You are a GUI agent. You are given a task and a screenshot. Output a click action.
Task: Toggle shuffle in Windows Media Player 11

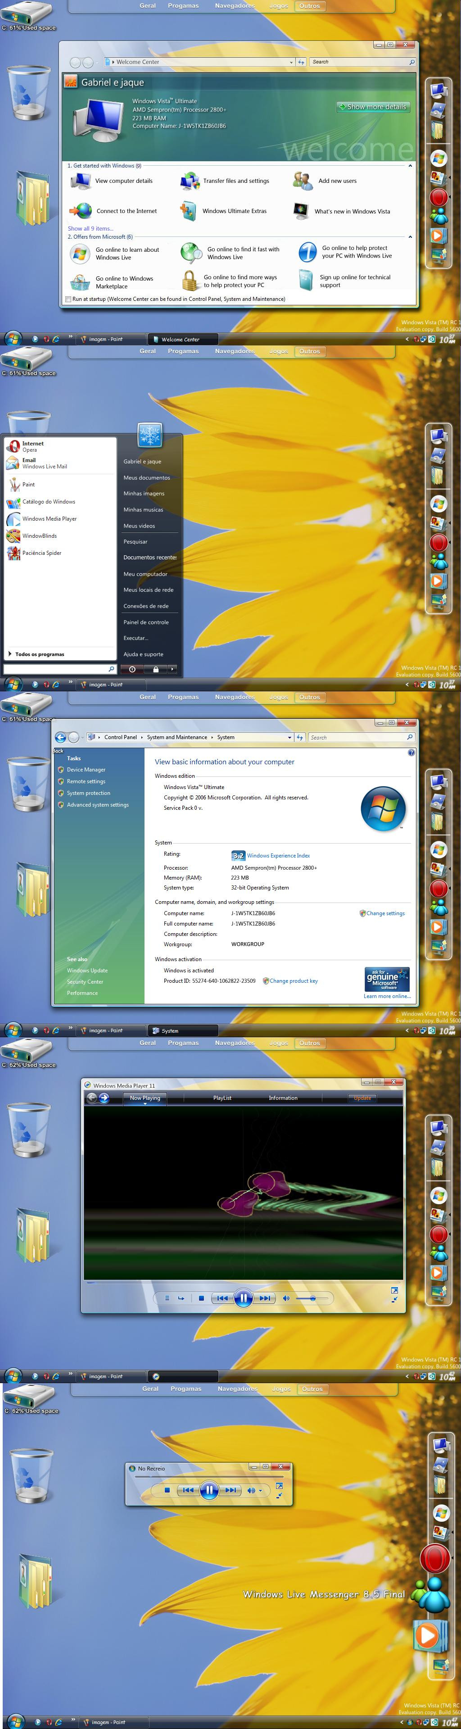168,1298
